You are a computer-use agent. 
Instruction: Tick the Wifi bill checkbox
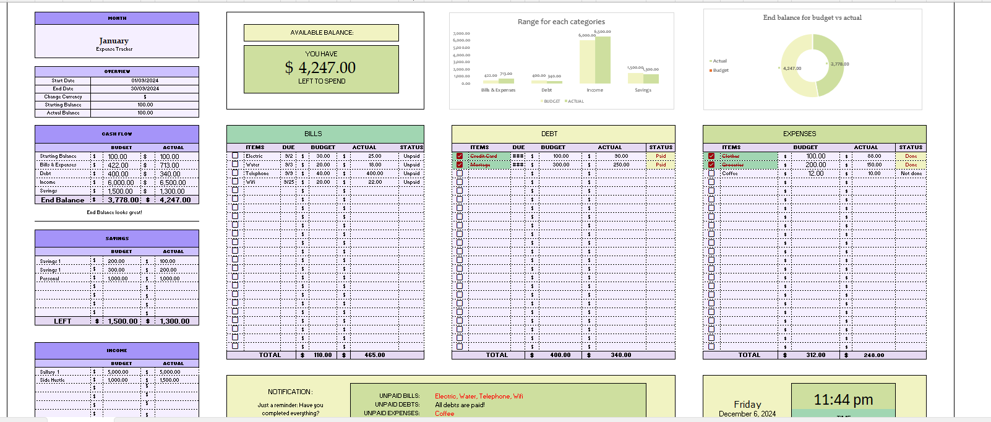[235, 182]
